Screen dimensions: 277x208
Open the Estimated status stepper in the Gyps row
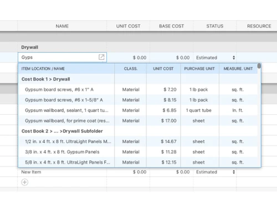[x=234, y=58]
